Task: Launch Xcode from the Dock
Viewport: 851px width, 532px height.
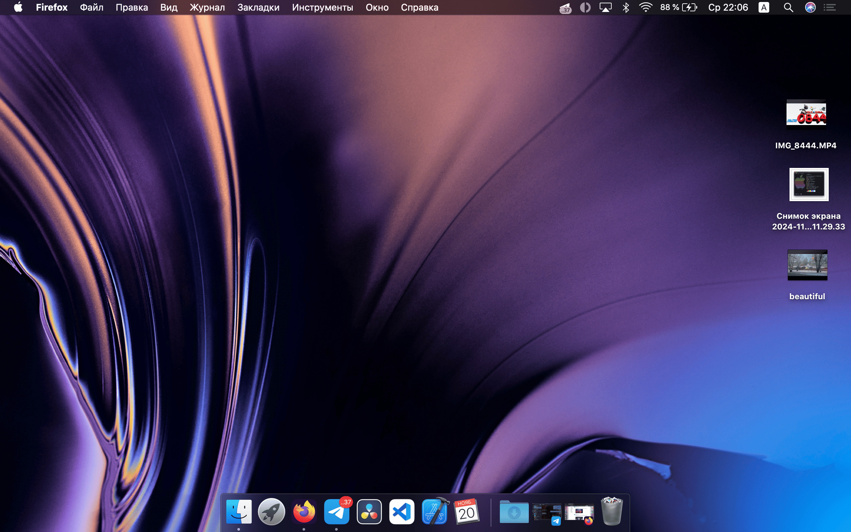Action: (435, 512)
